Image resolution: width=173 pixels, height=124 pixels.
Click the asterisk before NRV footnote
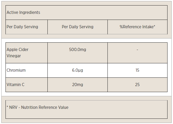(x=7, y=107)
